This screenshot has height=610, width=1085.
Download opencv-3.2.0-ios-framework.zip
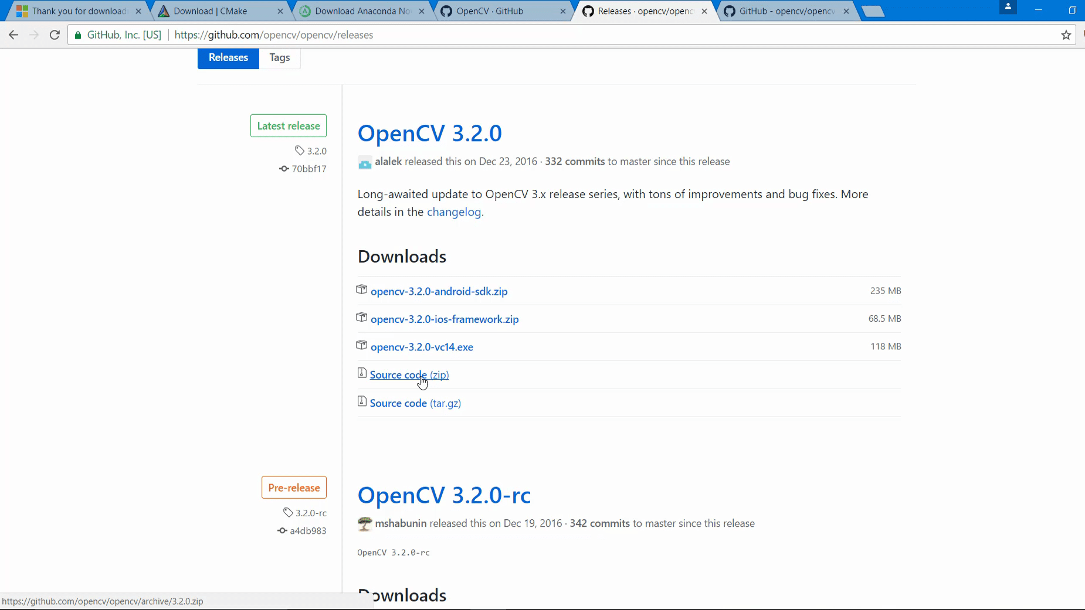click(445, 319)
